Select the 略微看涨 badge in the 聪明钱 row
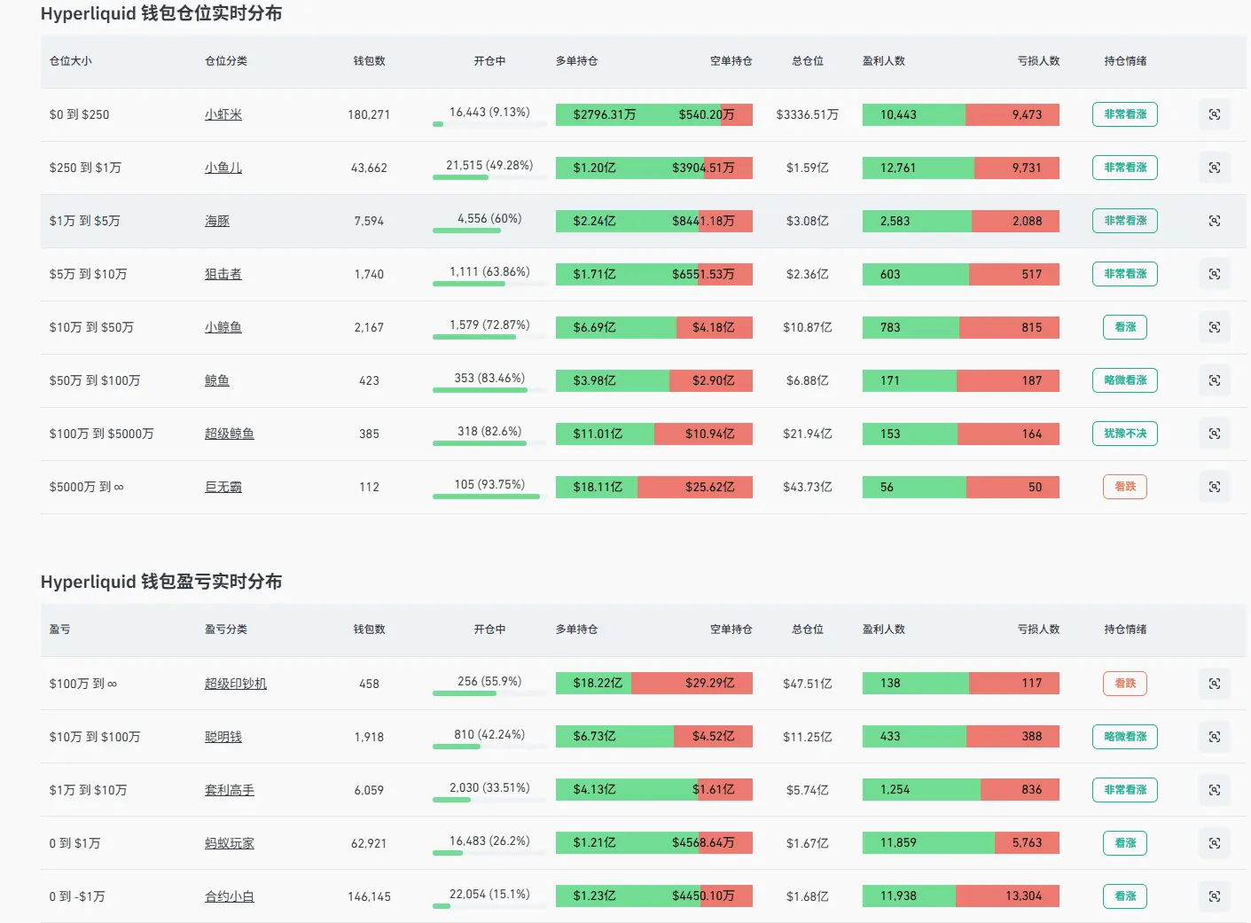 [x=1125, y=737]
